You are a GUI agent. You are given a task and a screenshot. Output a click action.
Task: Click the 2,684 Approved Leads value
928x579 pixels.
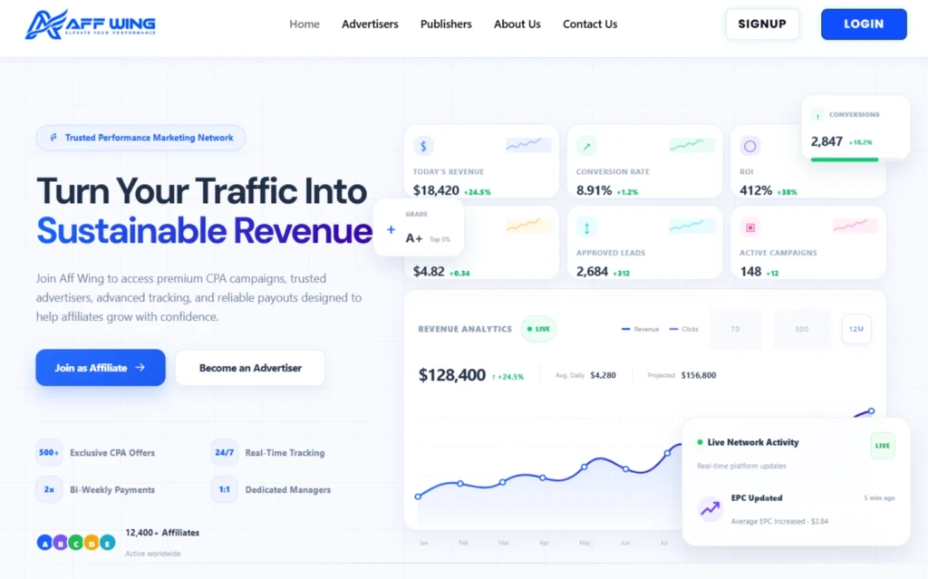coord(592,271)
